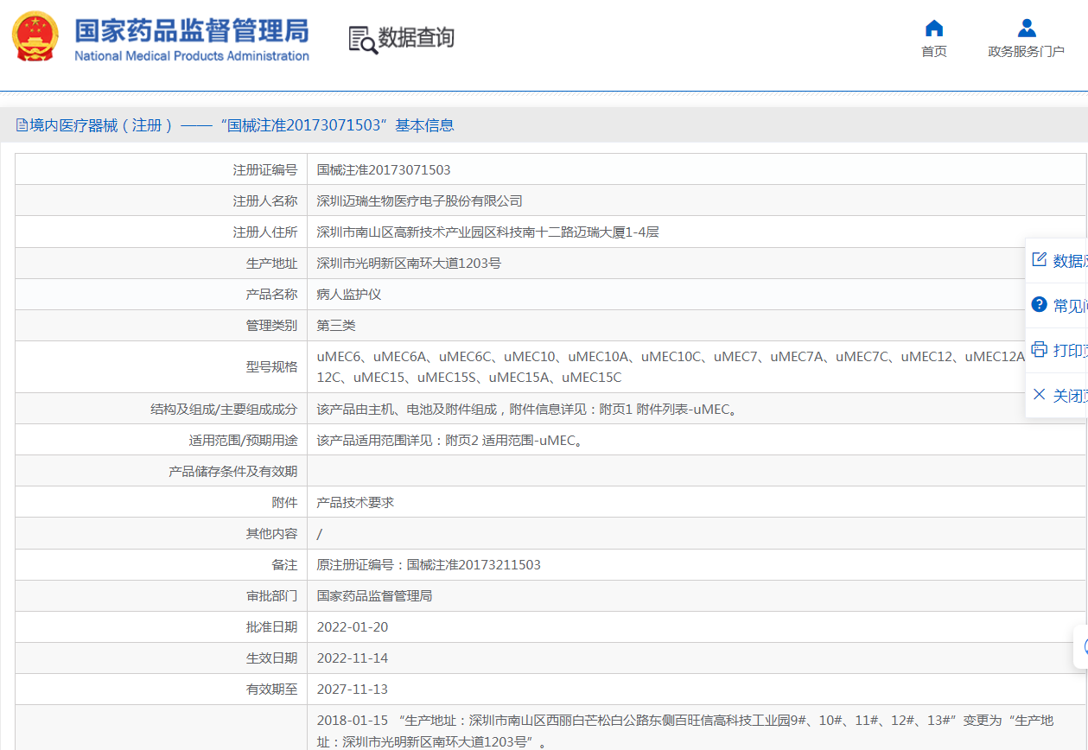Click 打印 label in side panel
1088x750 pixels.
point(1070,351)
